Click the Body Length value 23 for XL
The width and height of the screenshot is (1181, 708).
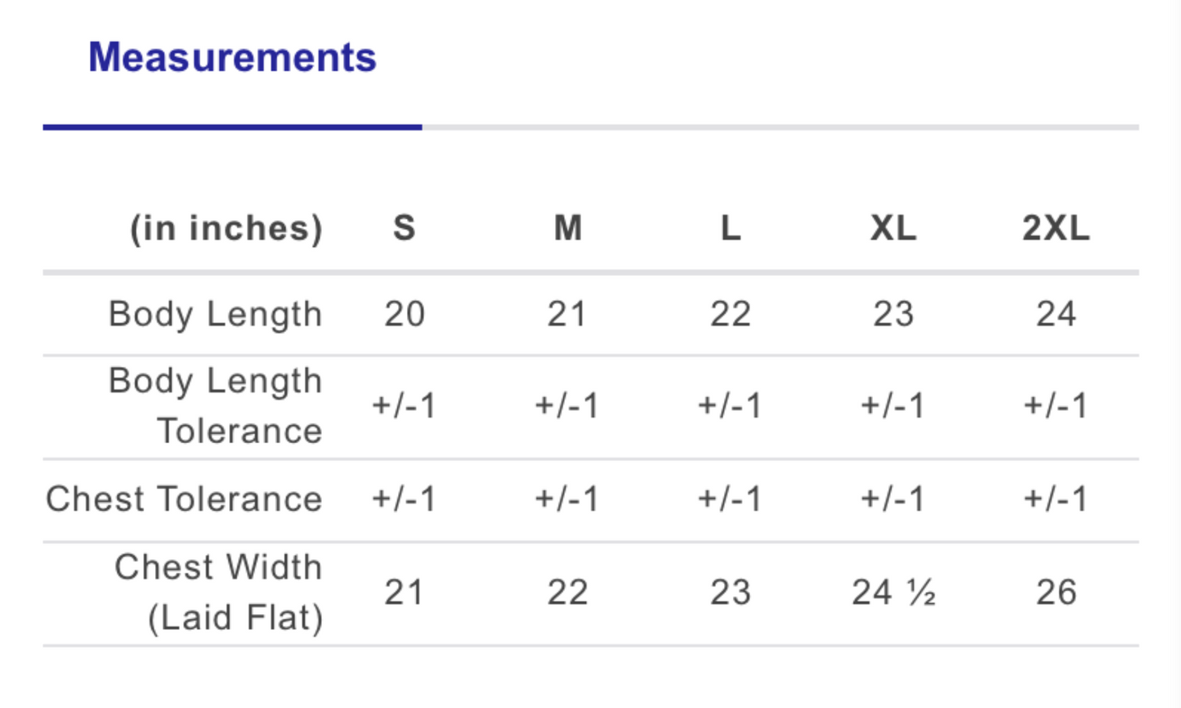893,315
